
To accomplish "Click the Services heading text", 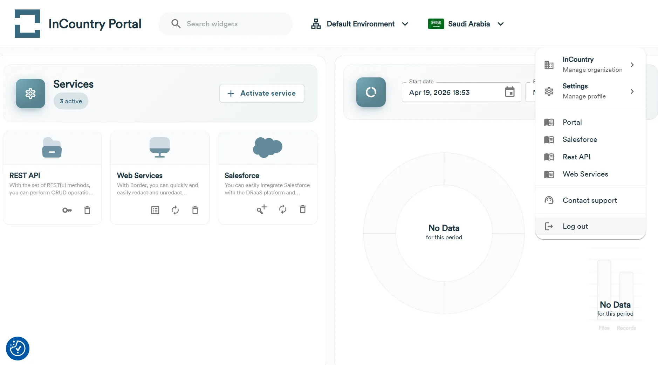I will (74, 84).
